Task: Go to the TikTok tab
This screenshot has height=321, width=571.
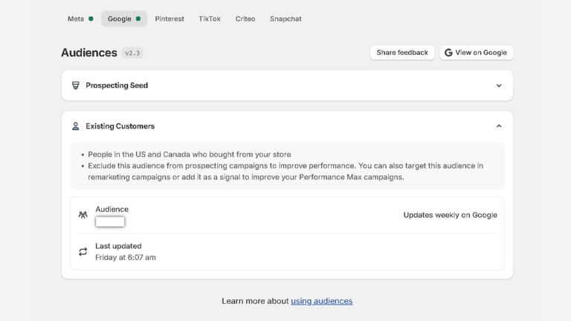Action: [x=210, y=19]
